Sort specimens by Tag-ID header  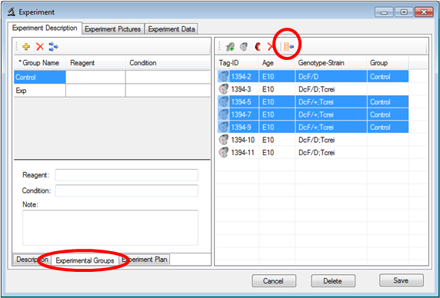[237, 63]
